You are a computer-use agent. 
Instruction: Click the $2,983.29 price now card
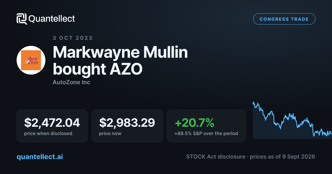pos(127,126)
